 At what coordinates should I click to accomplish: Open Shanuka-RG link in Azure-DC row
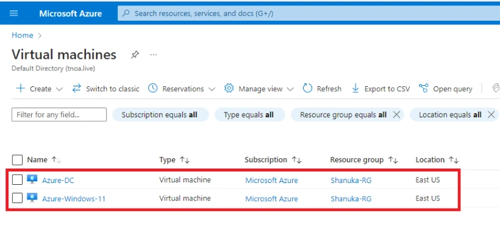click(x=351, y=181)
